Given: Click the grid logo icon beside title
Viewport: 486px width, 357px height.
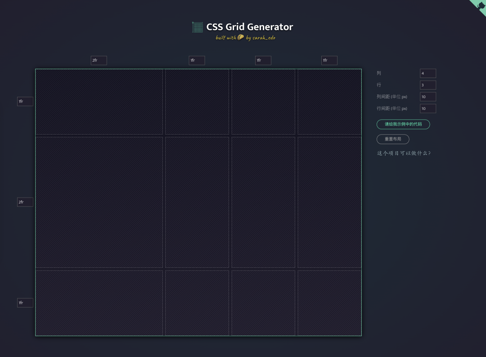Looking at the screenshot, I should [197, 27].
